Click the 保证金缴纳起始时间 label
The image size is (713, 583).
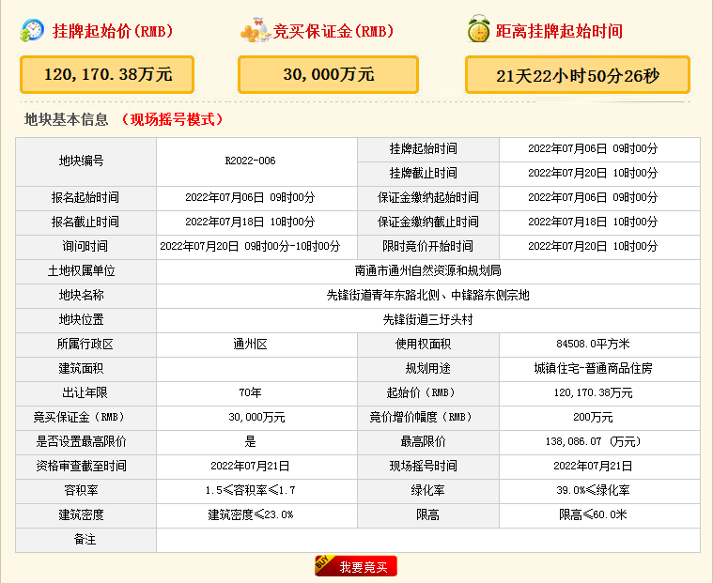pos(427,197)
